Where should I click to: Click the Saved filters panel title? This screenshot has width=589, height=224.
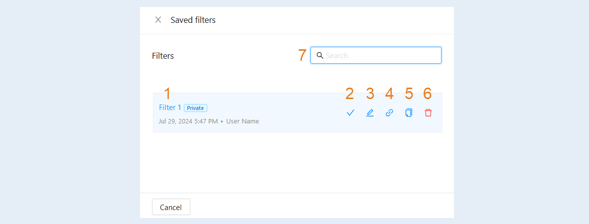click(193, 20)
